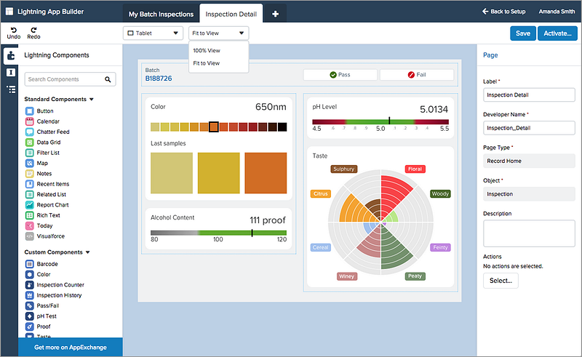
Task: Click the Undo icon
Action: 13,30
